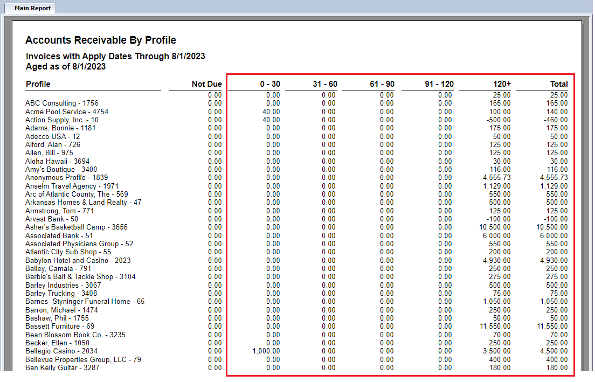
Task: Click the 0 - 30 column header
Action: click(x=270, y=84)
